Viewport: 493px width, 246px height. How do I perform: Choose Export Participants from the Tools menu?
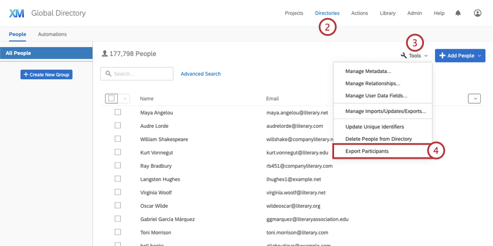(367, 151)
